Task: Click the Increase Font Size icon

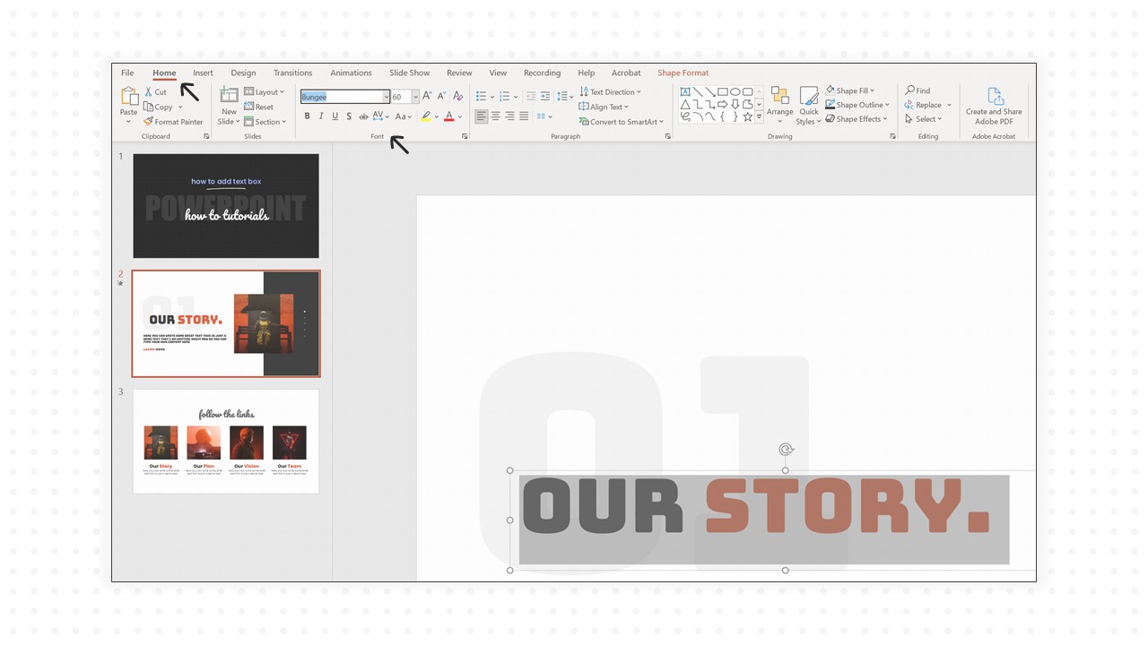Action: [428, 95]
